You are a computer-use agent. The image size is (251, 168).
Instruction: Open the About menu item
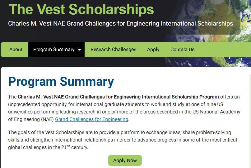[16, 50]
